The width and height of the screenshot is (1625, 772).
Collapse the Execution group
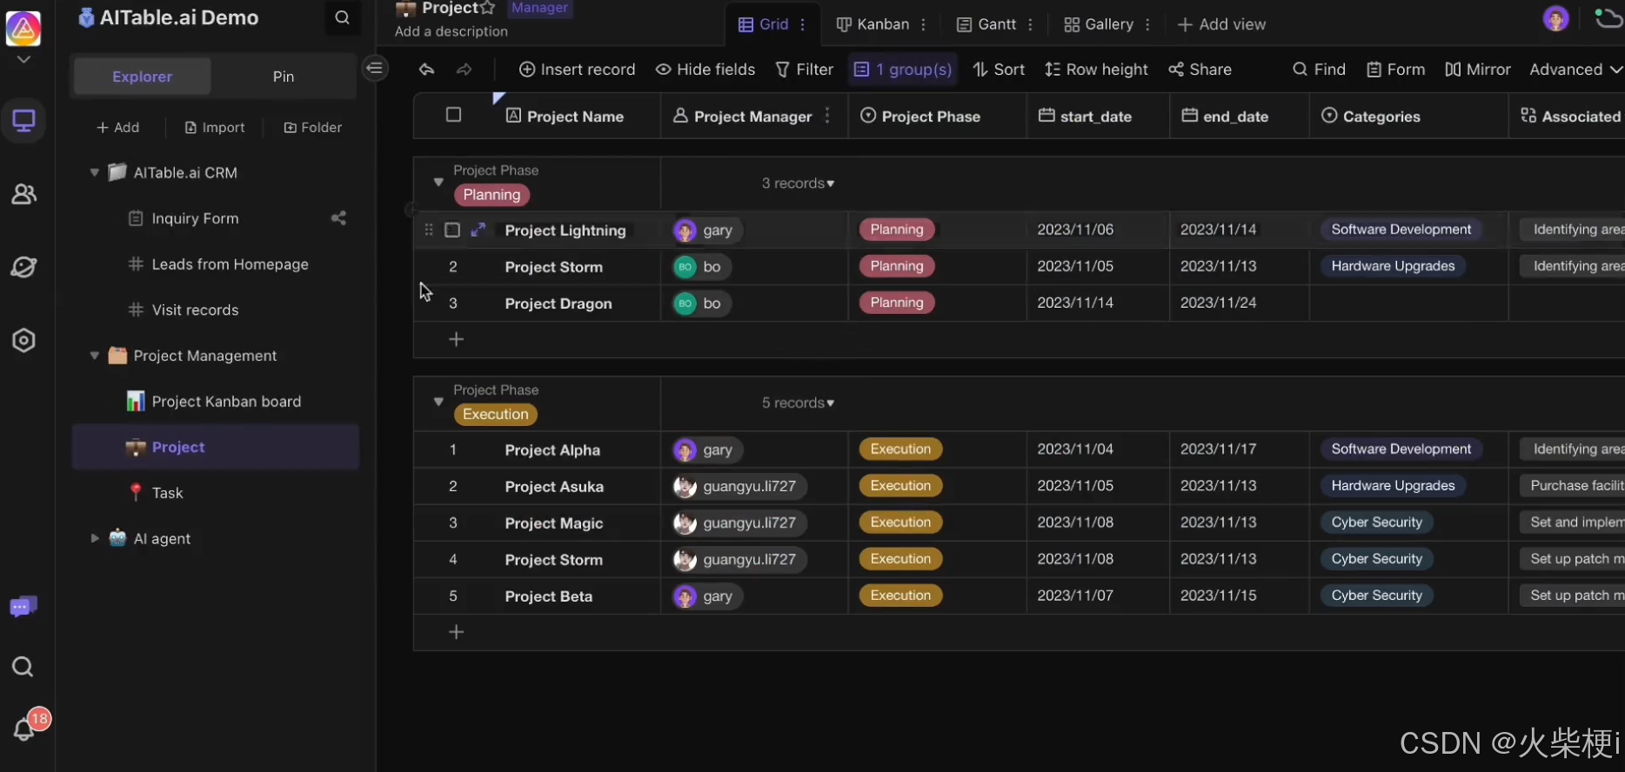438,402
